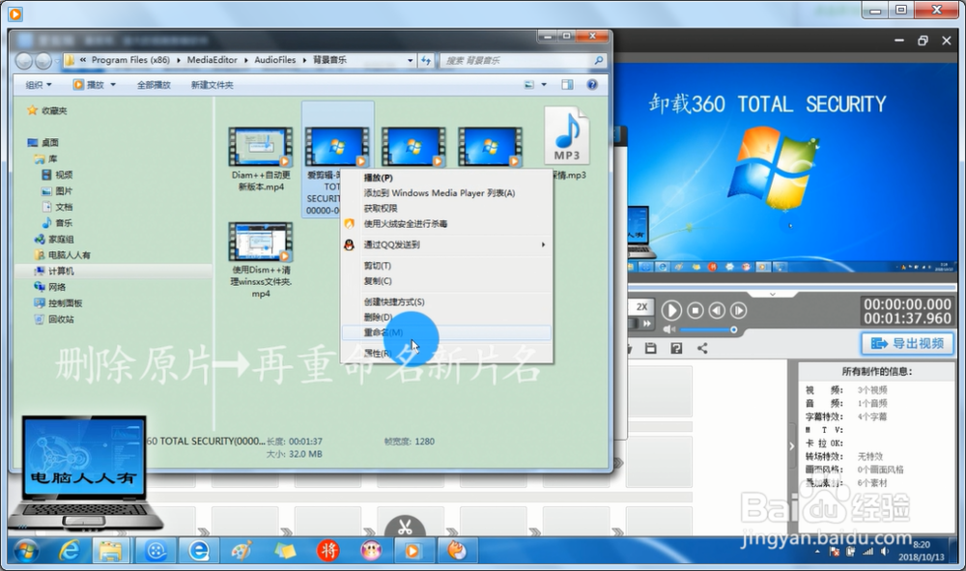Select the MP3 audio file icon
Viewport: 966px width, 571px height.
click(x=567, y=135)
